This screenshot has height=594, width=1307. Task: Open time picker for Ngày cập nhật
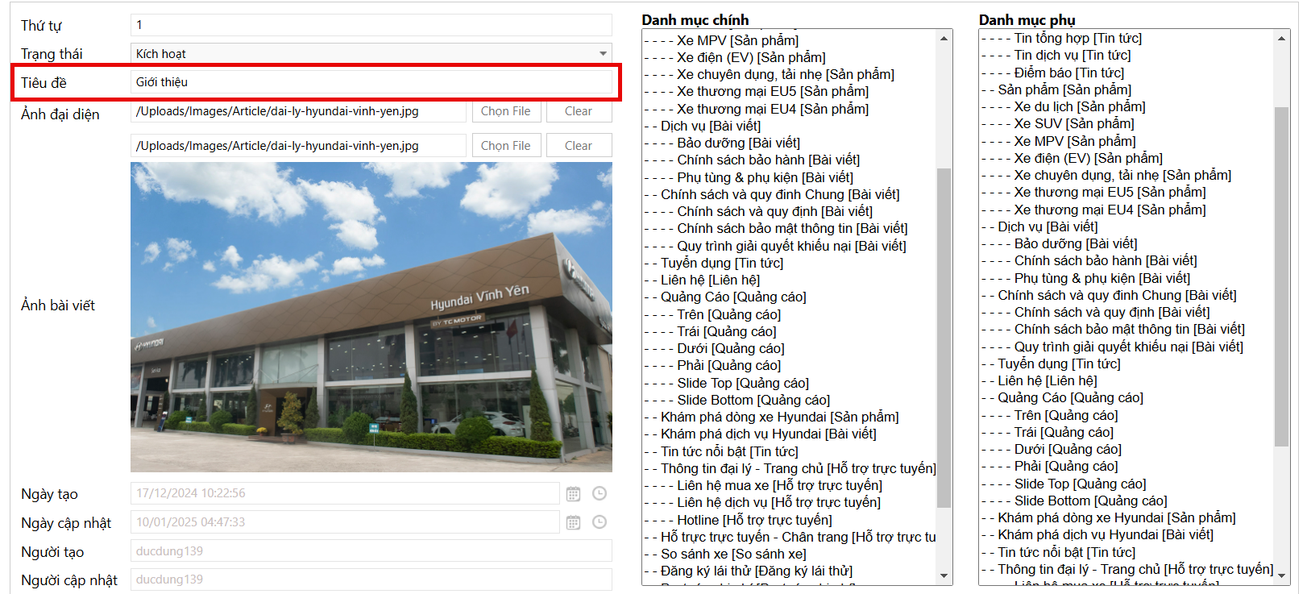[600, 522]
